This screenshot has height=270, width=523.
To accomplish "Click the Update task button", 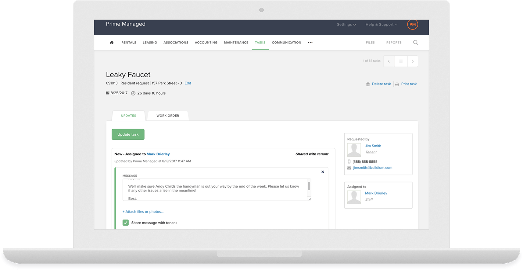I will (x=128, y=134).
